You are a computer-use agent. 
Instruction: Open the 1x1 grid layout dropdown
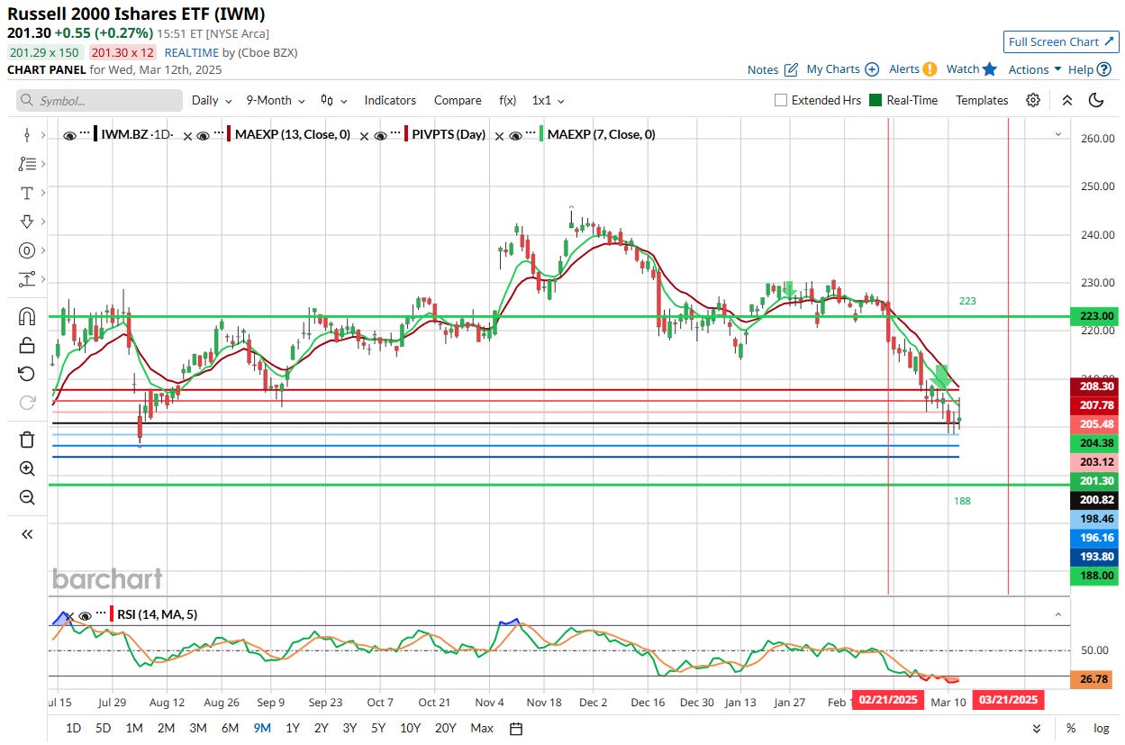pyautogui.click(x=549, y=100)
